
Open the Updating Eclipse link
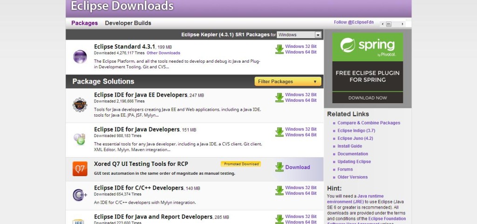tap(354, 162)
